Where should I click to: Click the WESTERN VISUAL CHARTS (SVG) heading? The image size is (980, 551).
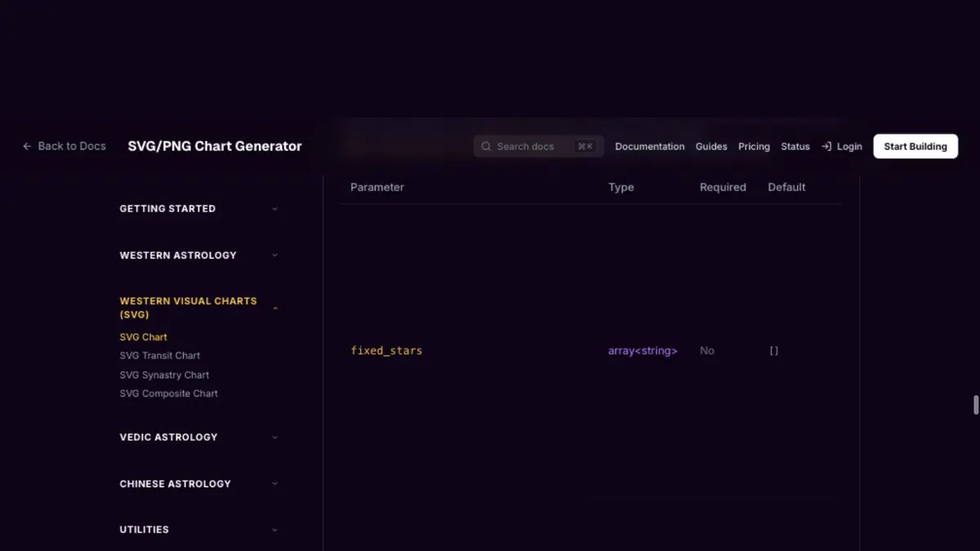click(188, 308)
